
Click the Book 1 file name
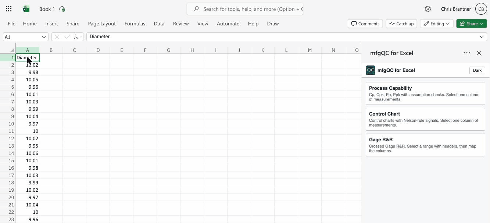(x=47, y=9)
